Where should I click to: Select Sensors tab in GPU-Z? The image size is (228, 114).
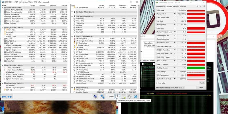click(x=169, y=7)
